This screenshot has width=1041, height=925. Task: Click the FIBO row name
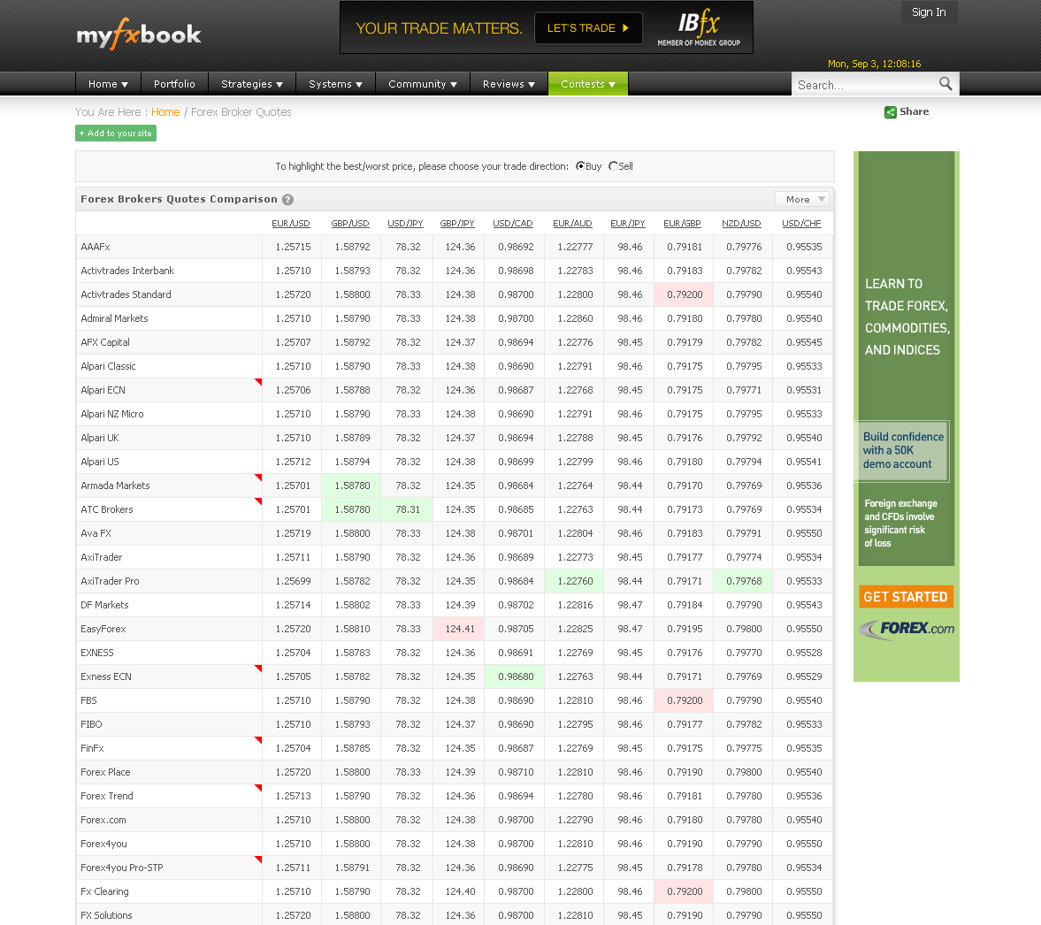tap(92, 724)
